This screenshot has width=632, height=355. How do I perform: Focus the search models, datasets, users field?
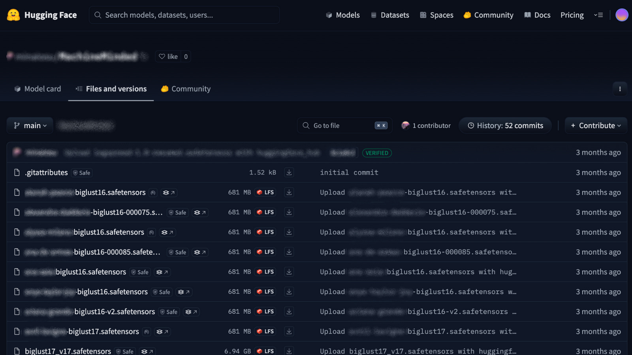pos(184,15)
